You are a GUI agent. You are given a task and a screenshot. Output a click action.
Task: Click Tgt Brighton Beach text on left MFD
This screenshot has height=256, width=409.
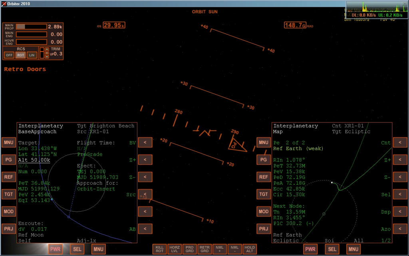click(105, 126)
